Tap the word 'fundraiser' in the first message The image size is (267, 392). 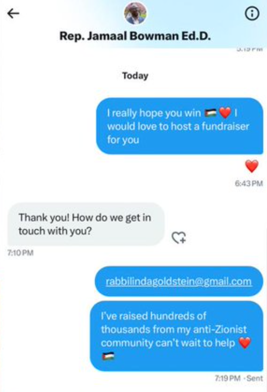[225, 126]
